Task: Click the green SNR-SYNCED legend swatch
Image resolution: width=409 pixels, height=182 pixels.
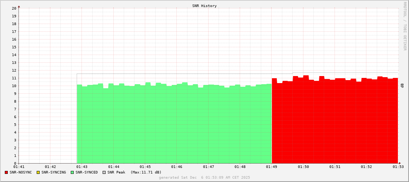Action: (x=72, y=172)
